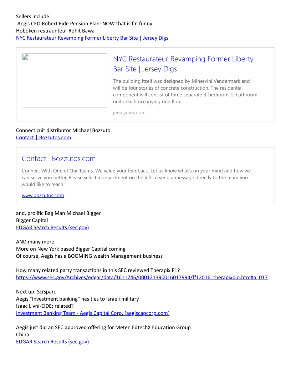Open the Contact | Bozzutos.com underlined link
This screenshot has height=377, width=291.
click(44, 137)
